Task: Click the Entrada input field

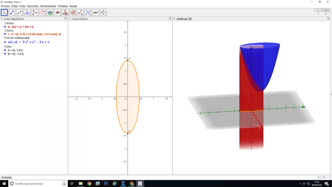Action: (x=165, y=177)
